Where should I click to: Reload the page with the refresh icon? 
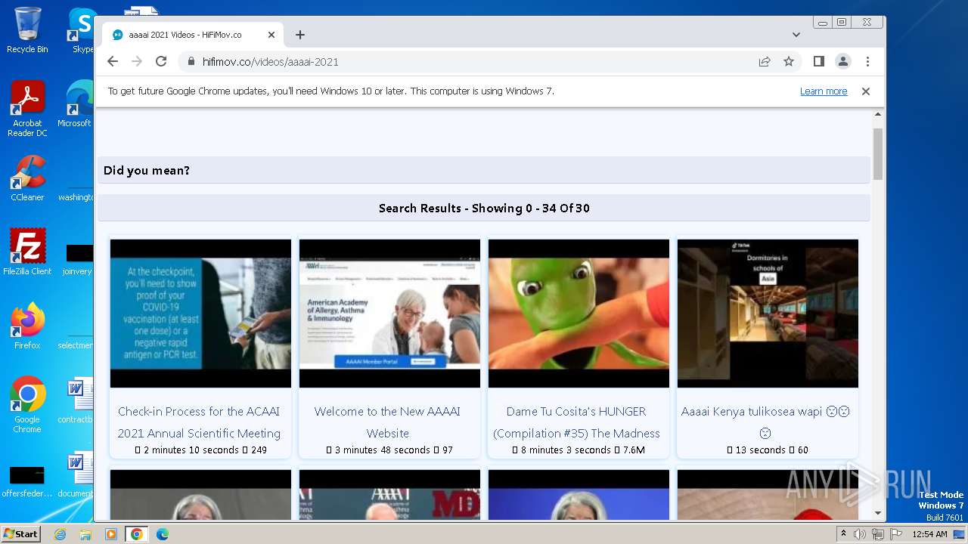tap(161, 62)
